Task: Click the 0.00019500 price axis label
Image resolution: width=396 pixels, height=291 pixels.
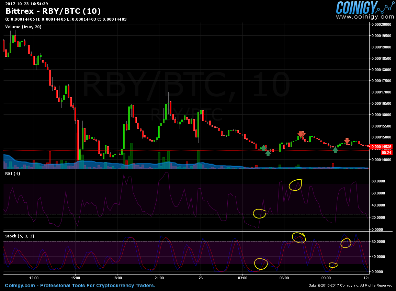Action: 381,36
